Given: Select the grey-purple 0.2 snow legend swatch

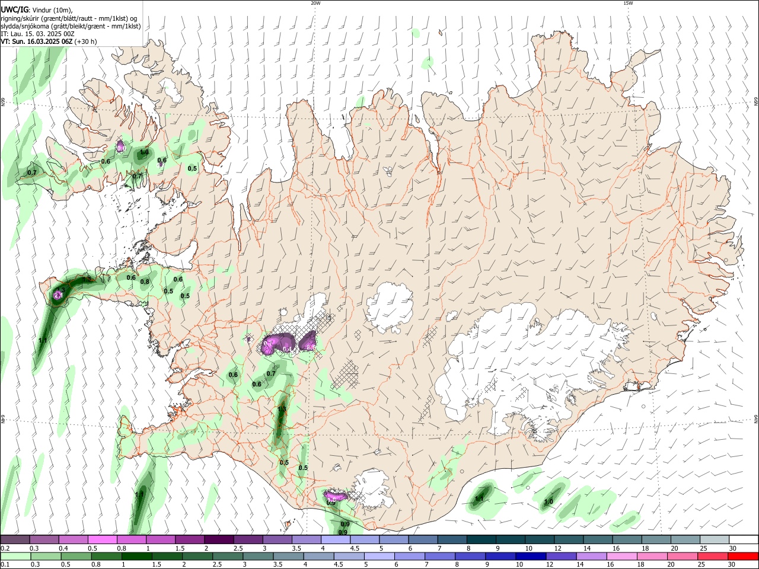Looking at the screenshot, I should (15, 539).
